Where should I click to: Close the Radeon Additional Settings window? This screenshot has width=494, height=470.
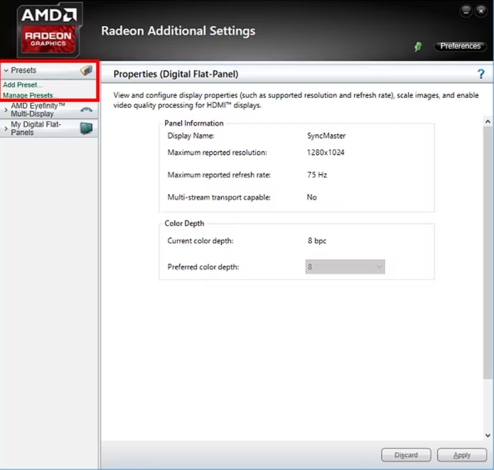coord(481,11)
